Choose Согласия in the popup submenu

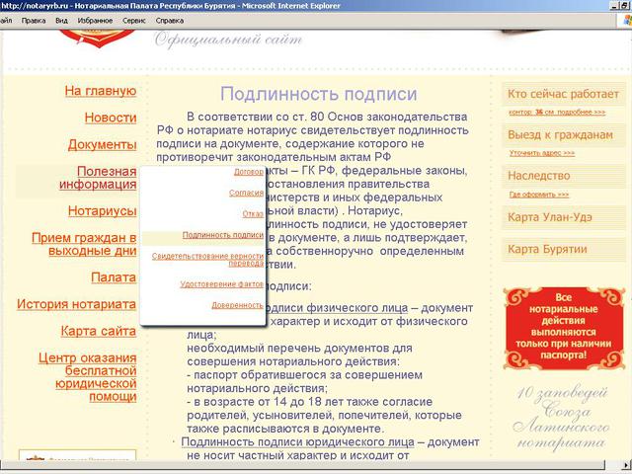(x=246, y=194)
